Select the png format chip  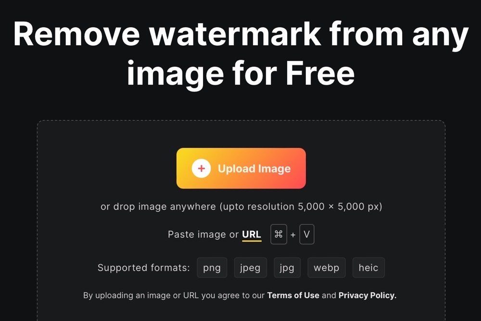[x=212, y=267]
